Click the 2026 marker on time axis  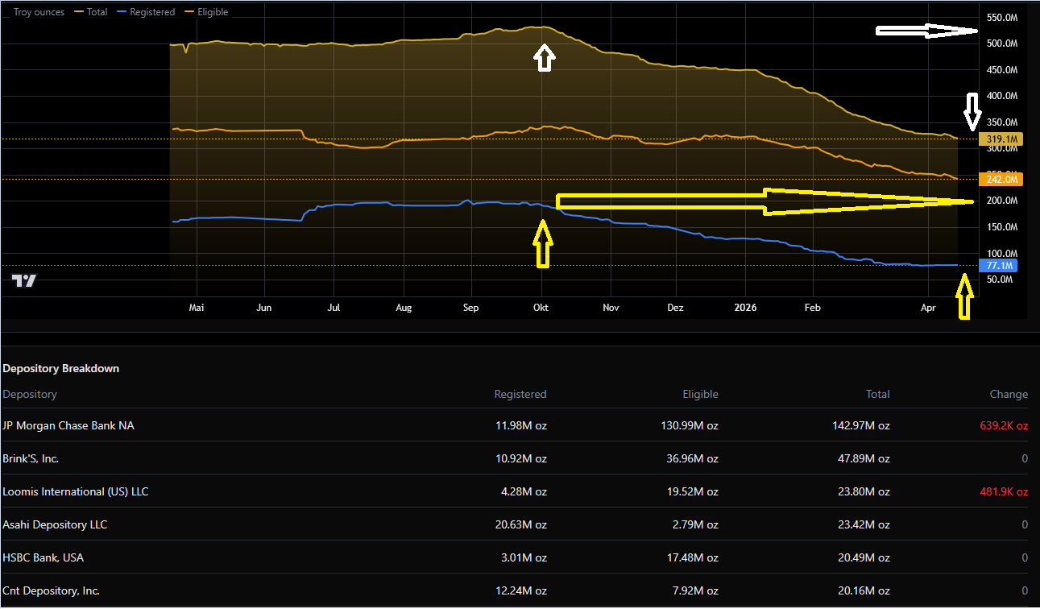tap(745, 308)
